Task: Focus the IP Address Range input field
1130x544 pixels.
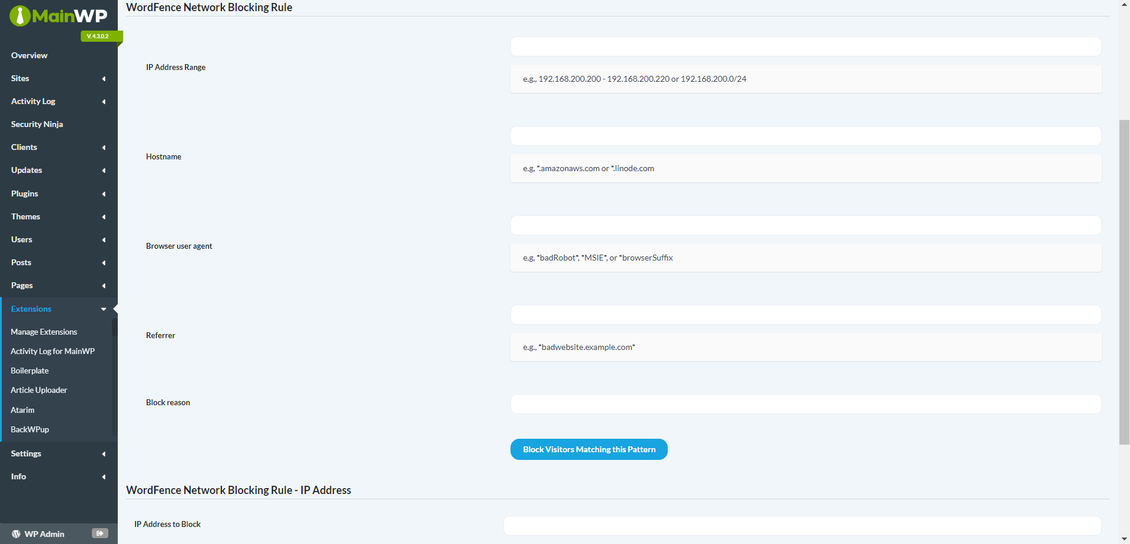Action: [x=806, y=46]
